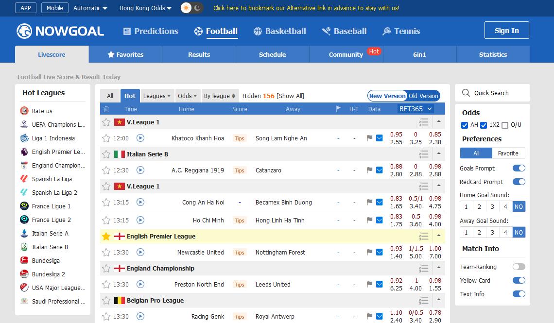Image resolution: width=554 pixels, height=323 pixels.
Task: Unstar the English Premier League header
Action: tap(106, 237)
